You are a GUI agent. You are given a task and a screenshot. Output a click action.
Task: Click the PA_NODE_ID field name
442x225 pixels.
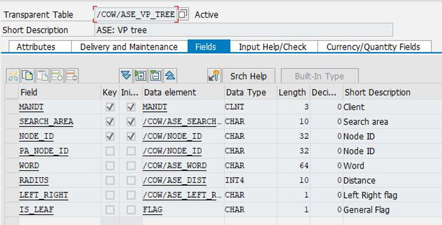(44, 151)
